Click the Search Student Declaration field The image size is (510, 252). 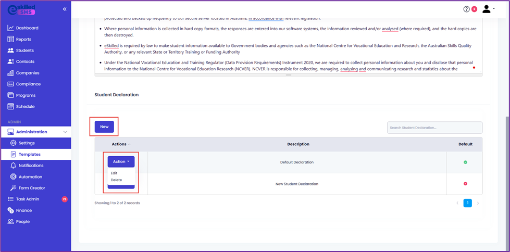tap(434, 128)
